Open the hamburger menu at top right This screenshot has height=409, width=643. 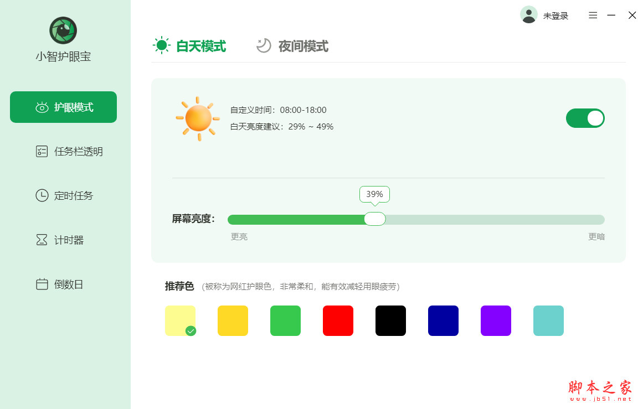coord(593,15)
